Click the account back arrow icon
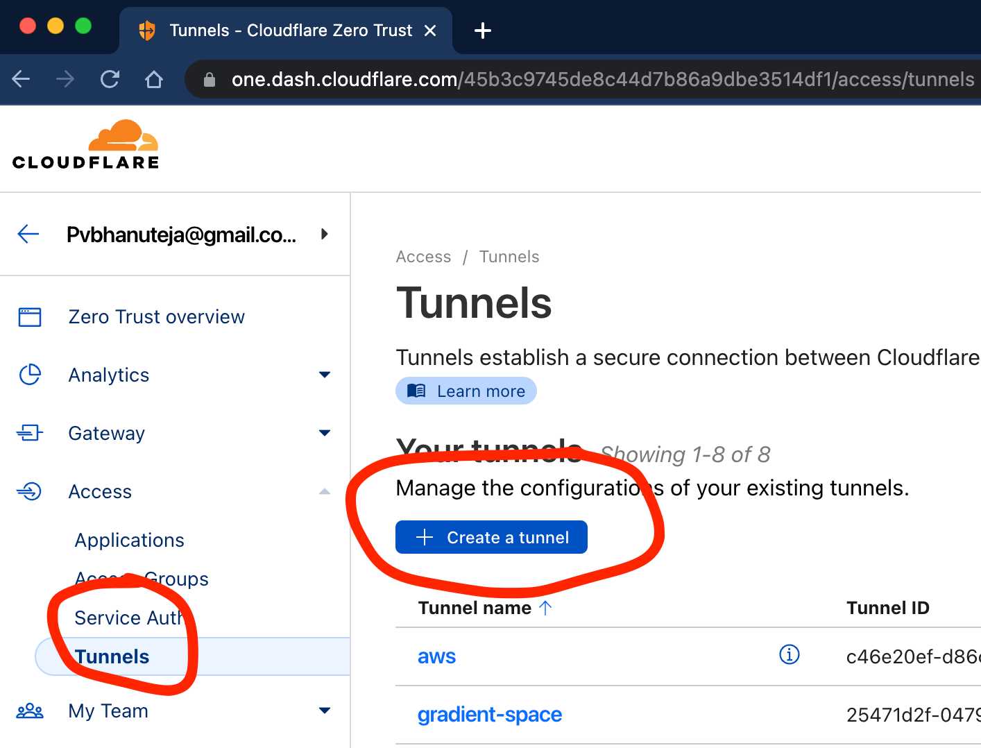 [x=28, y=234]
